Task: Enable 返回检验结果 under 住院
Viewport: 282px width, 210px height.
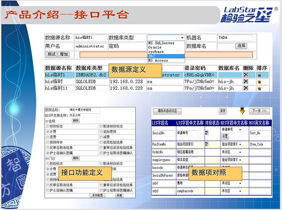Action: (x=101, y=142)
